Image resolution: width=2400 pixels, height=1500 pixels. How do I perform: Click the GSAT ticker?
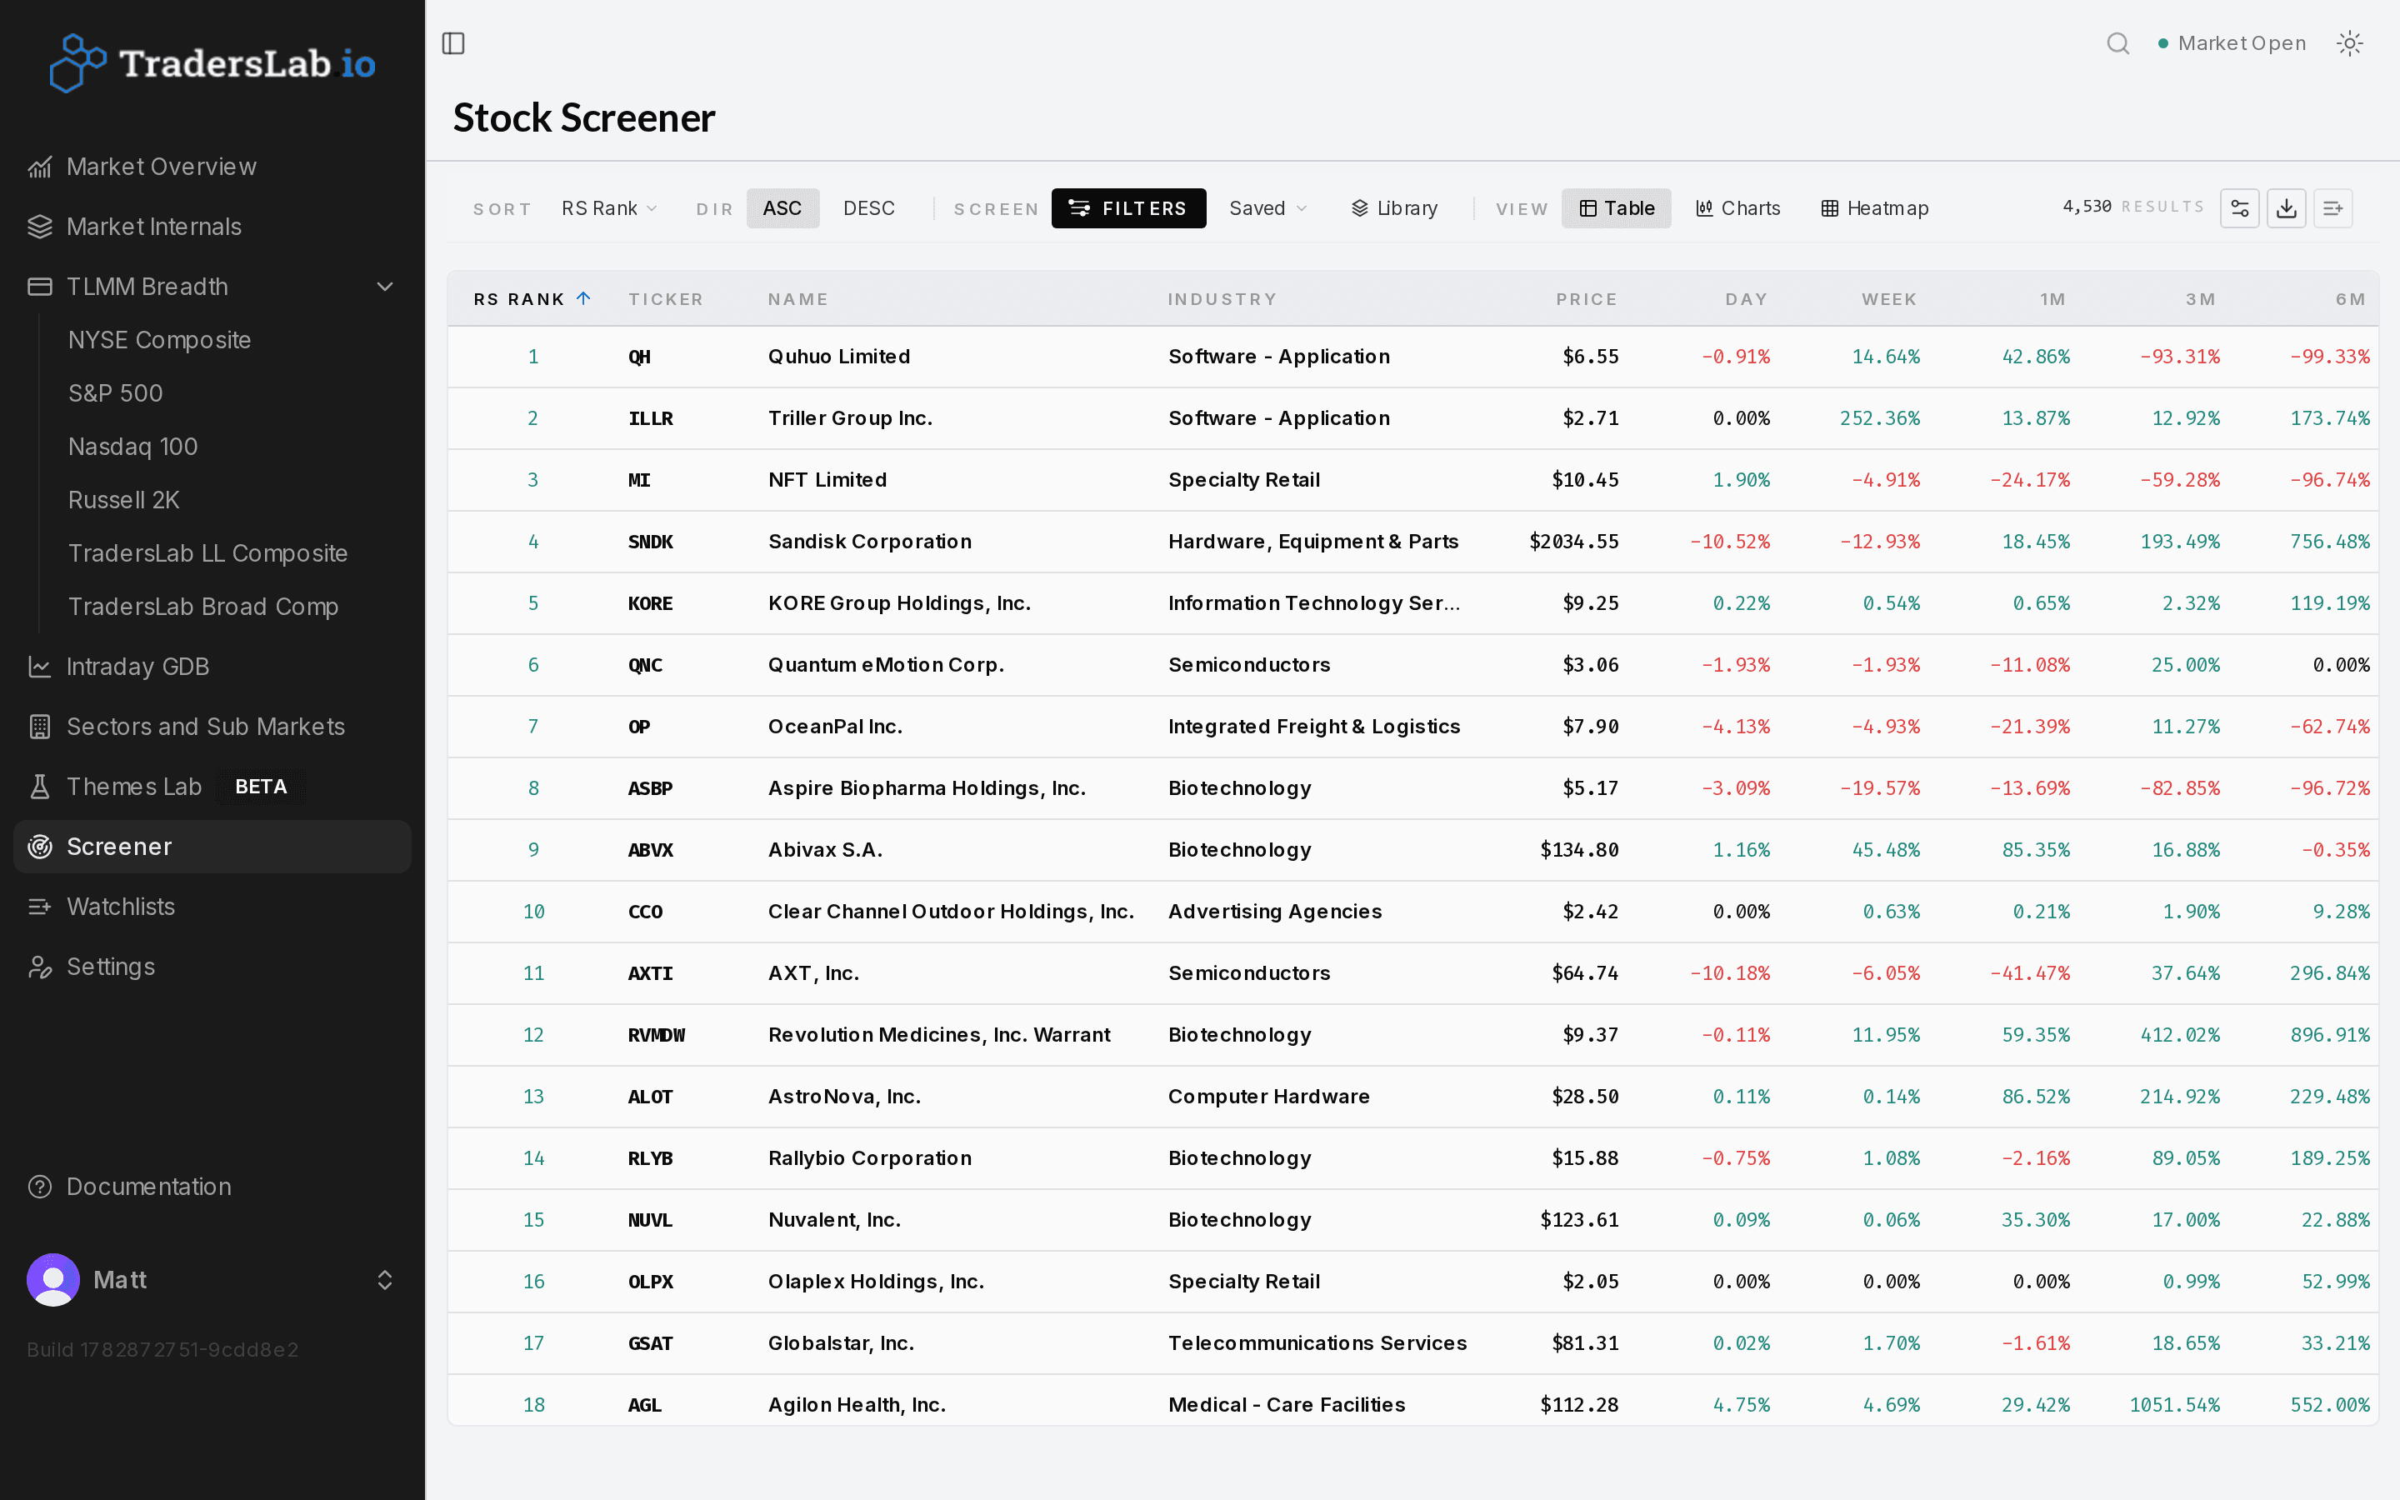(x=651, y=1343)
